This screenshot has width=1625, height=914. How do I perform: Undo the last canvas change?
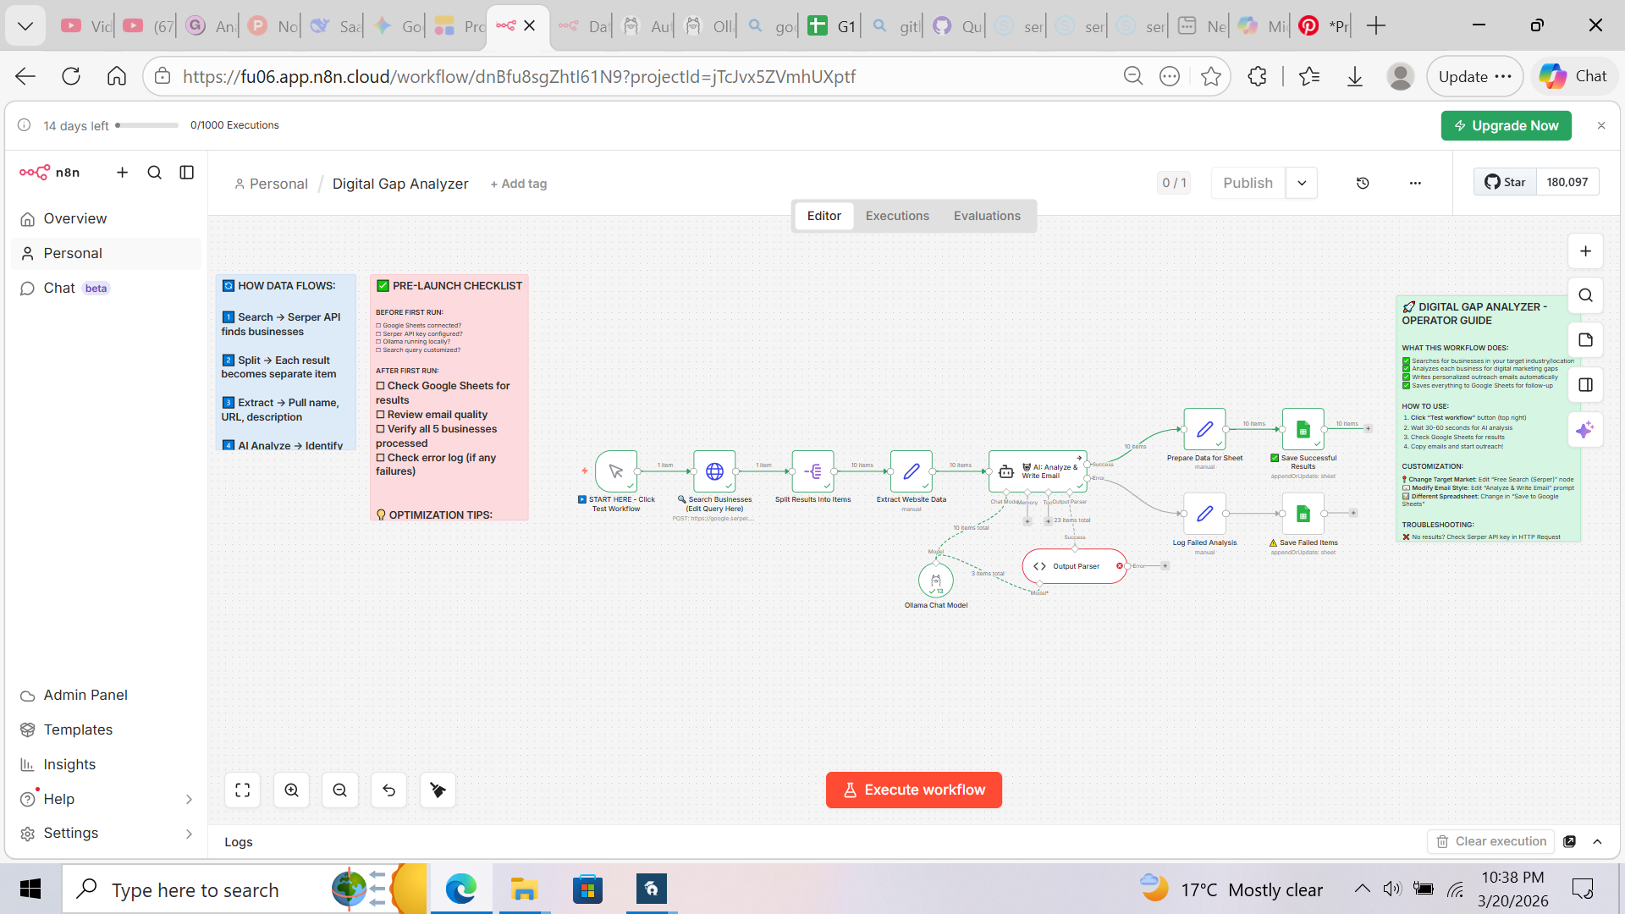click(x=388, y=790)
